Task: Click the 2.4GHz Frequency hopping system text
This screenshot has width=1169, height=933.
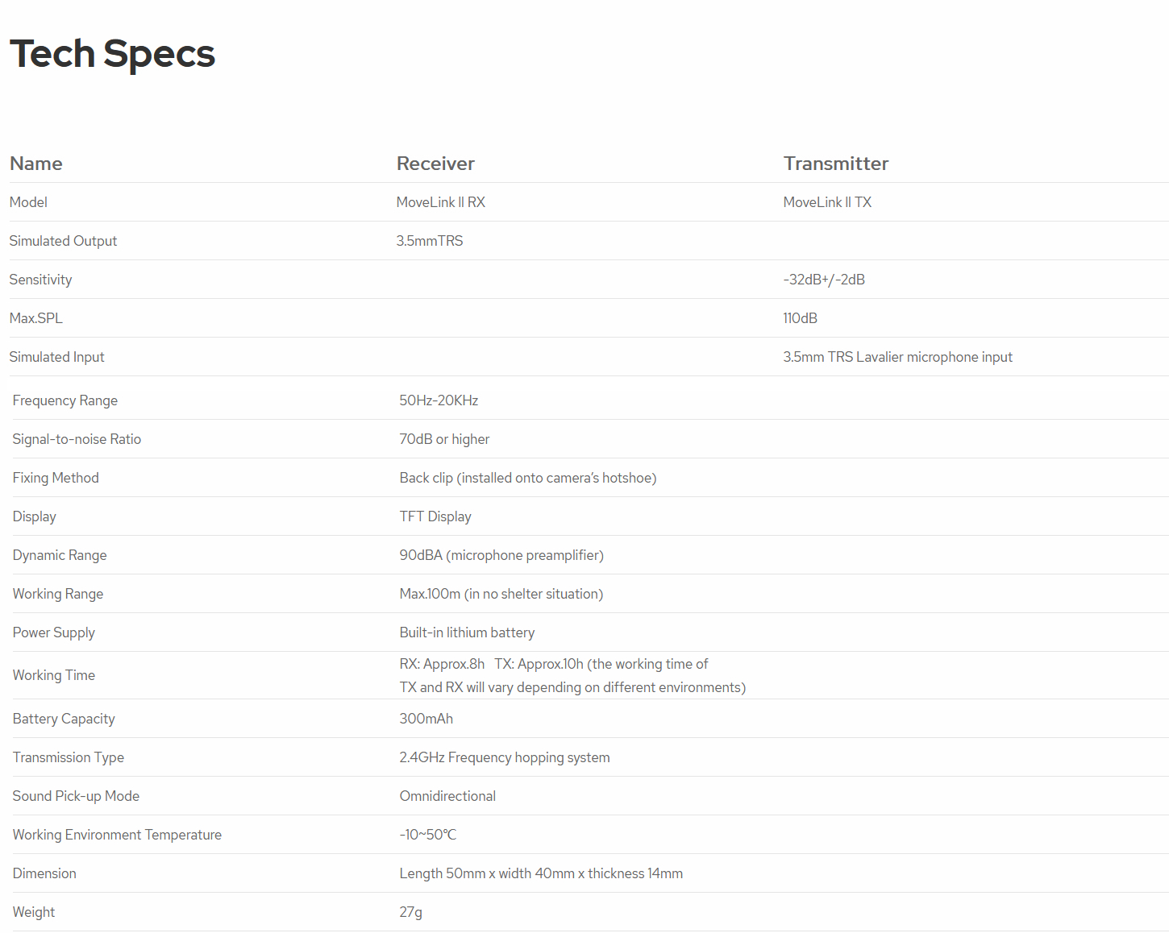Action: point(505,757)
